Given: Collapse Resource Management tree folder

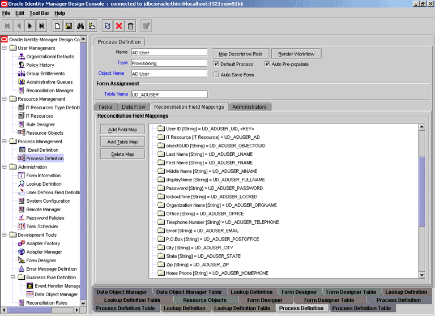Looking at the screenshot, I should [5, 99].
